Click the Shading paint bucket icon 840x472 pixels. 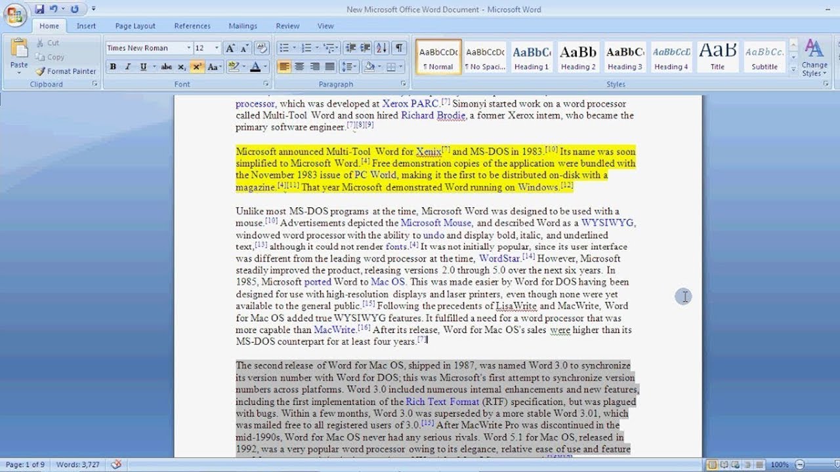coord(369,67)
